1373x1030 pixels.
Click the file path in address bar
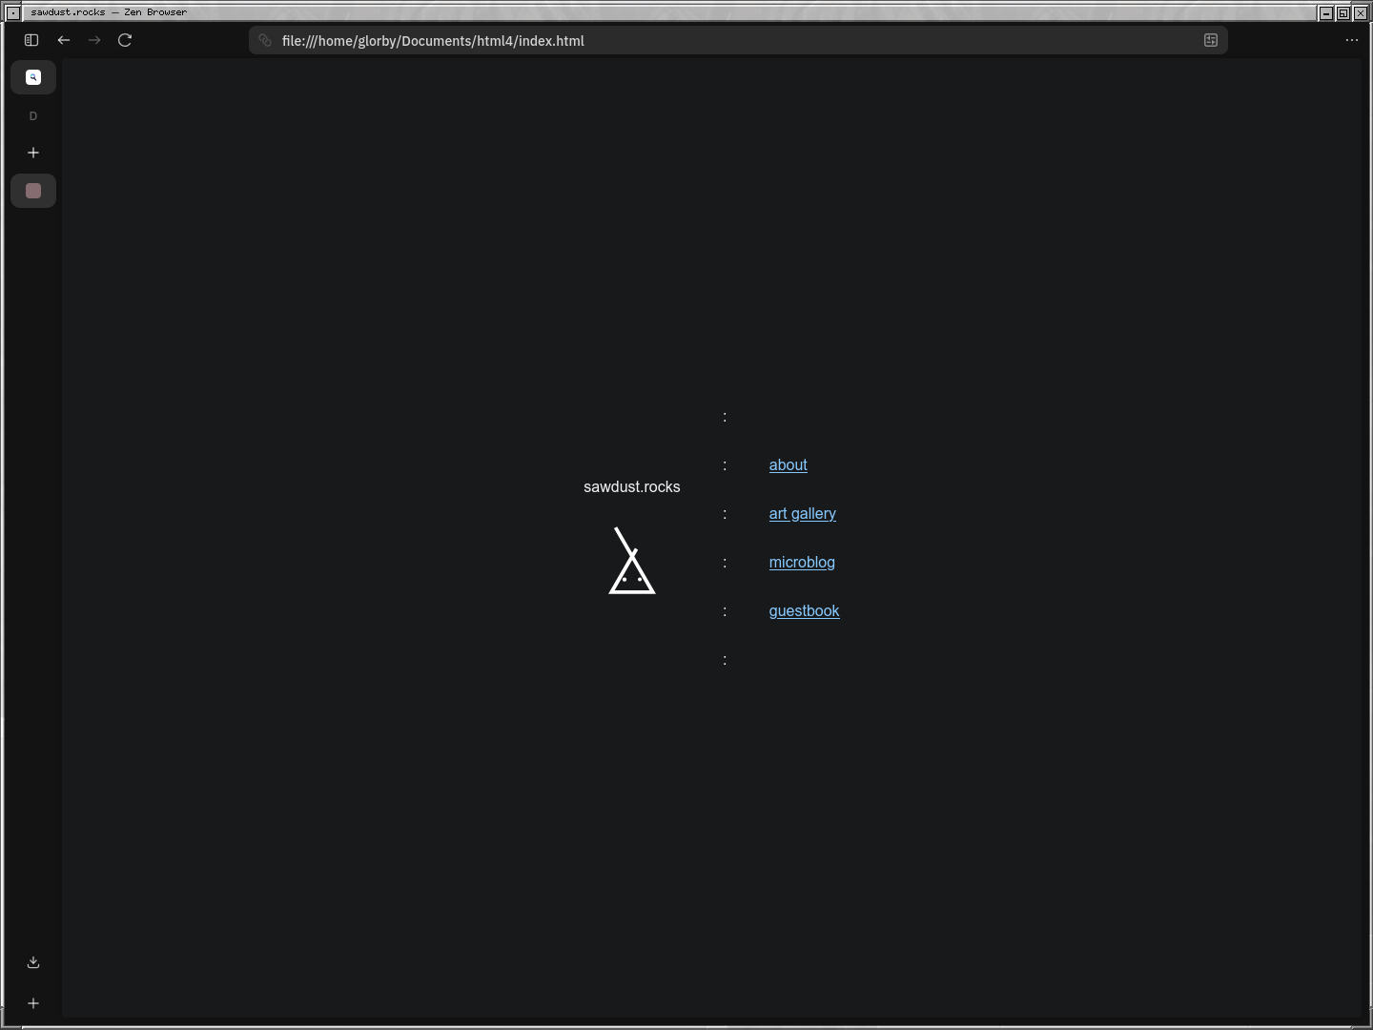[433, 41]
